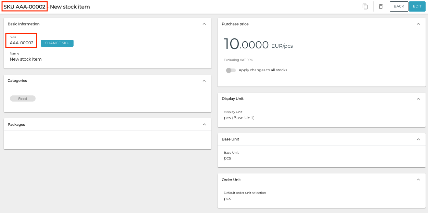This screenshot has height=213, width=428.
Task: Click the duplicate stock item icon
Action: 365,6
